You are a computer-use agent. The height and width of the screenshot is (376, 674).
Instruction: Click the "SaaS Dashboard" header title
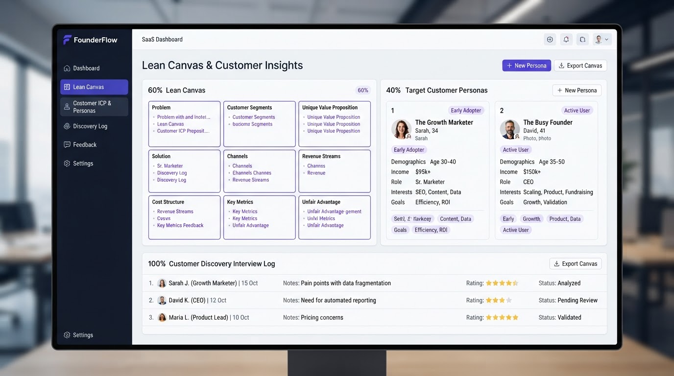[x=162, y=40]
